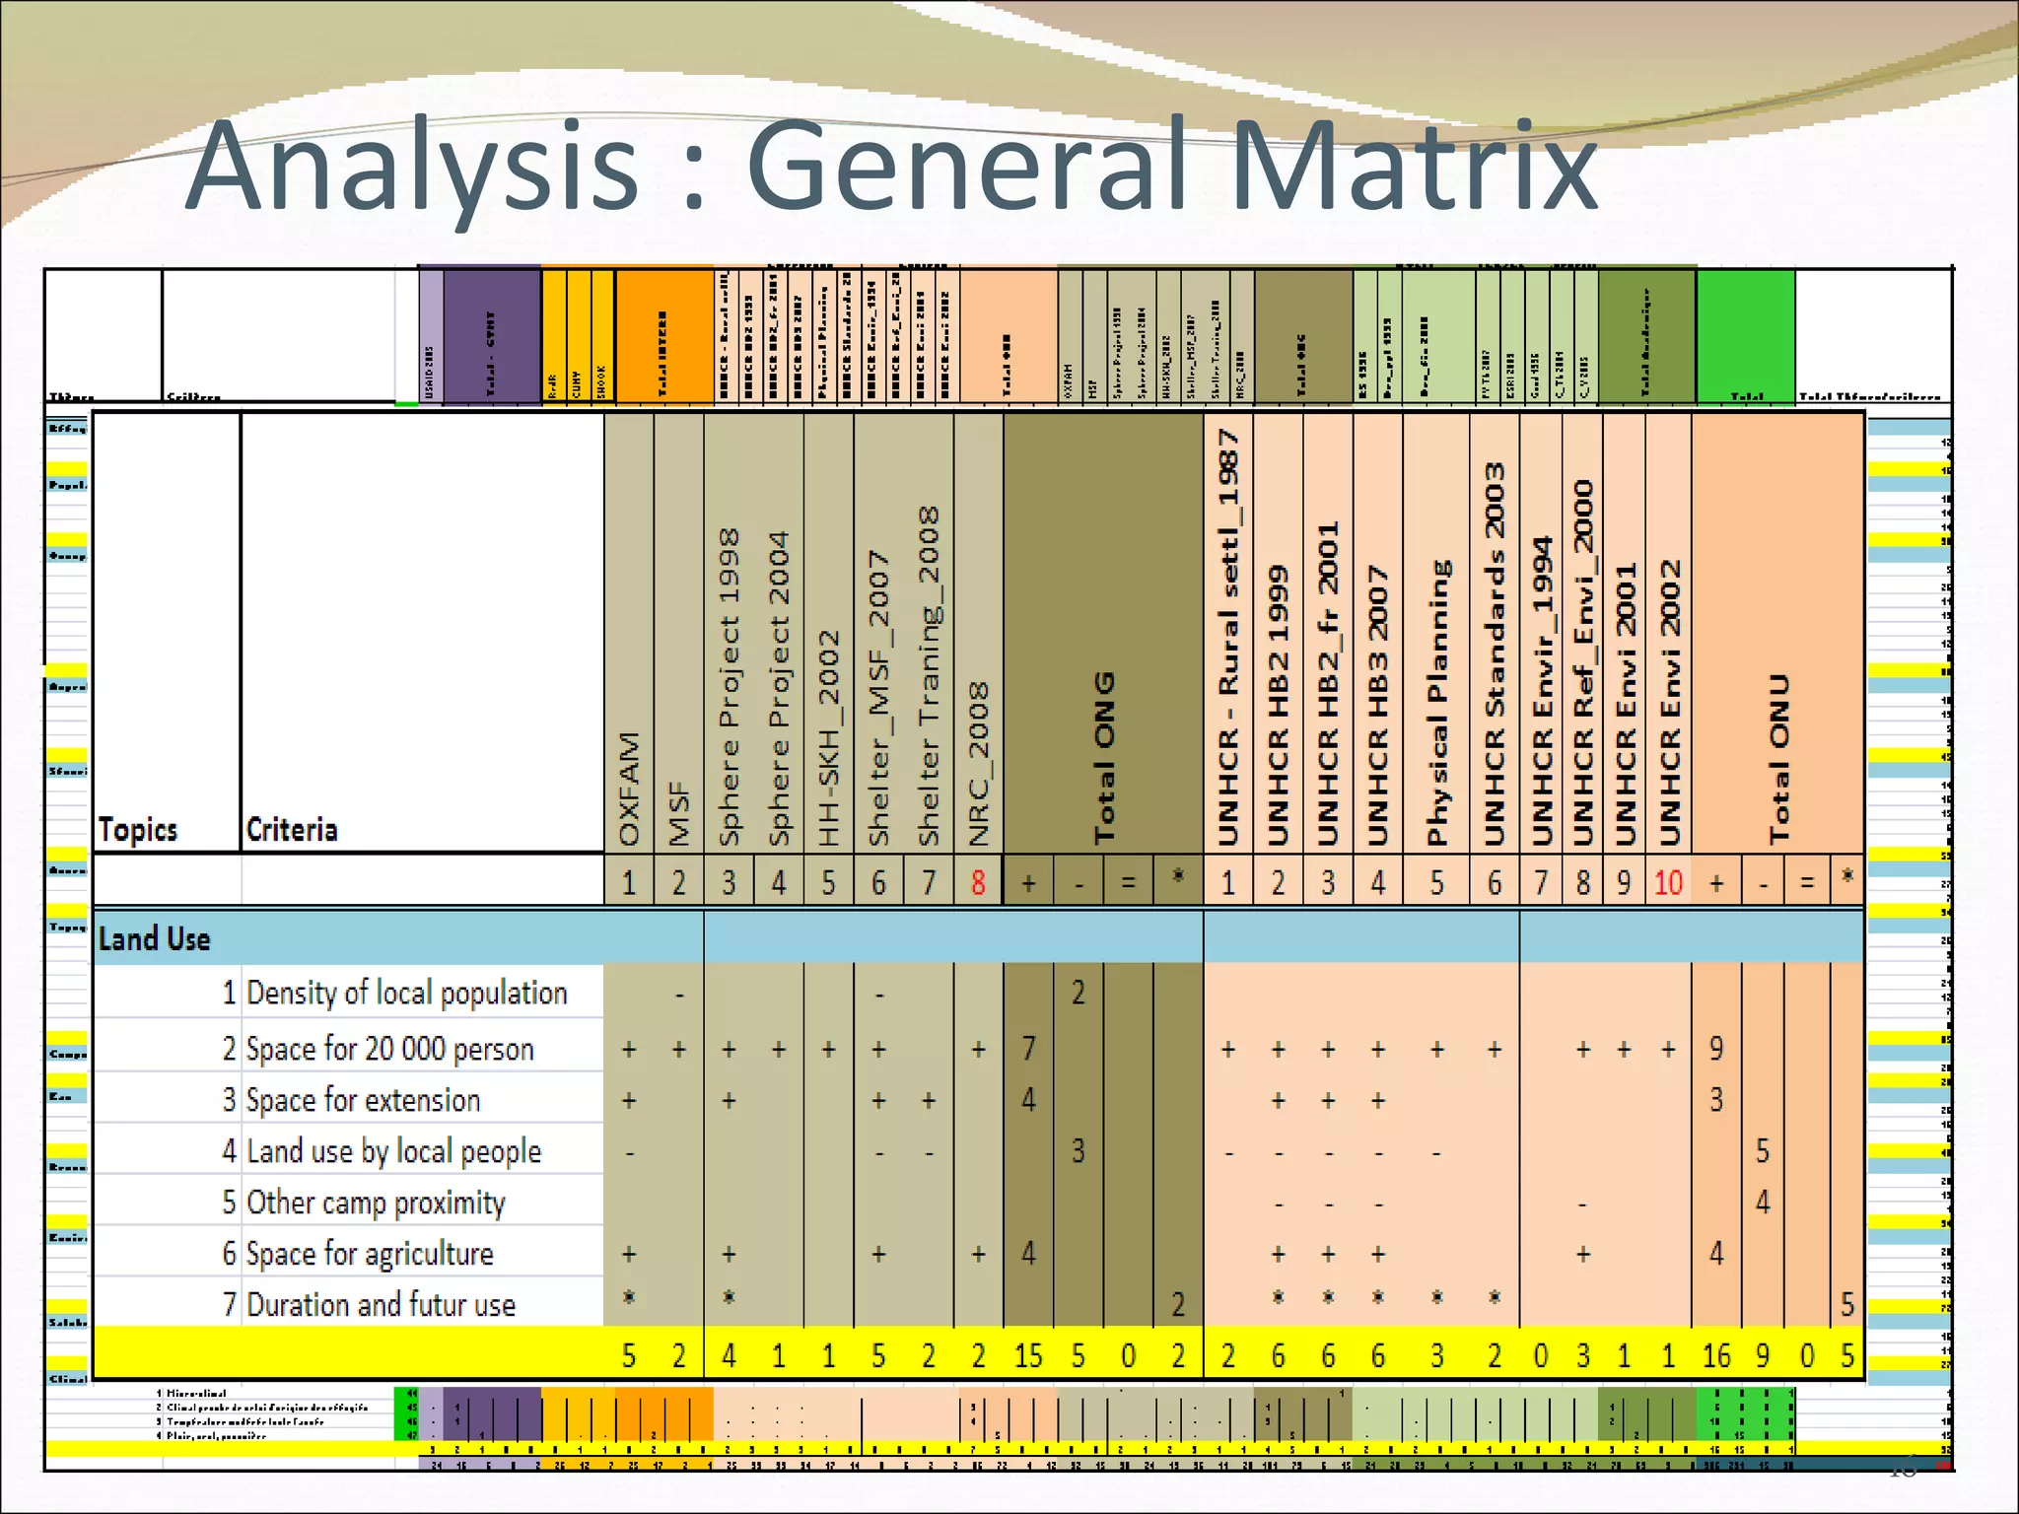
Task: Click the 'Other camp proximity' criterion
Action: pos(376,1203)
